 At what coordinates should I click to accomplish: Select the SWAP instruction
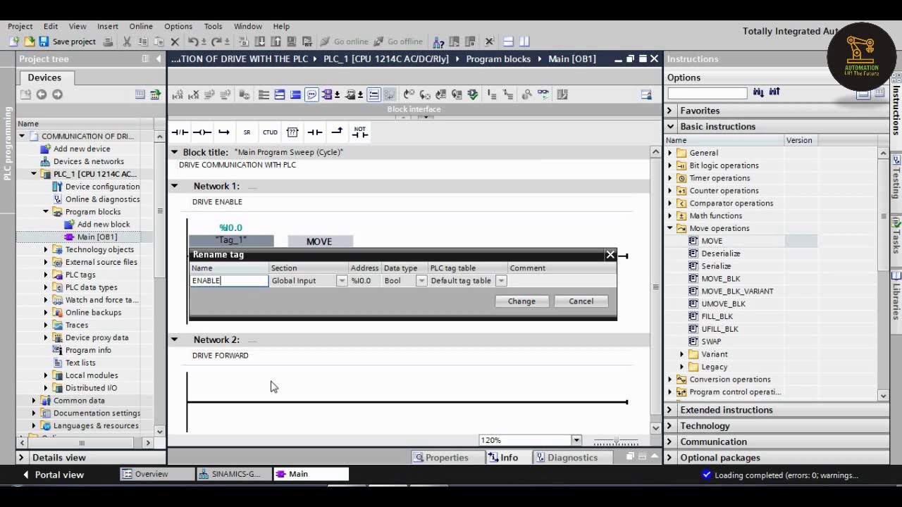(711, 342)
